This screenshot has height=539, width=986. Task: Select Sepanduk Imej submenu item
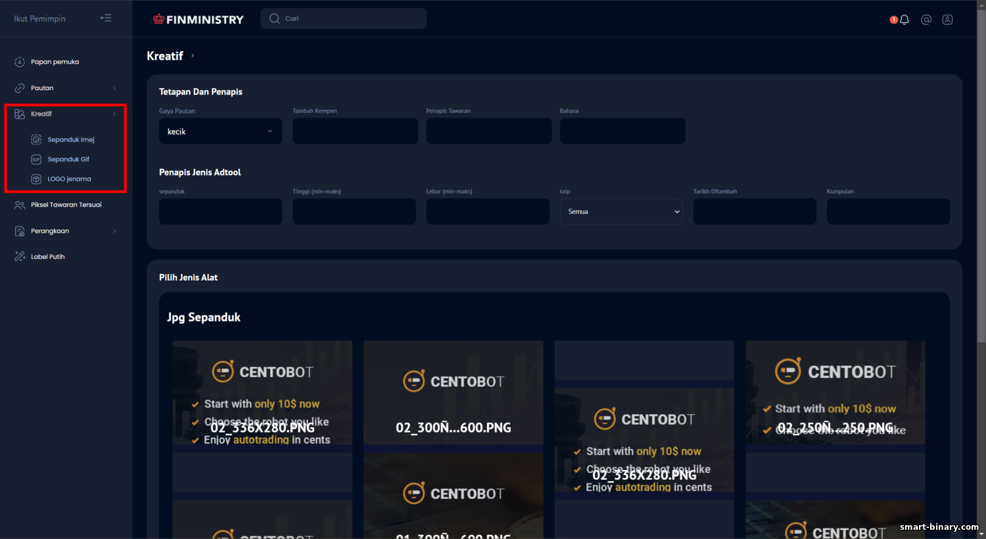(x=71, y=139)
